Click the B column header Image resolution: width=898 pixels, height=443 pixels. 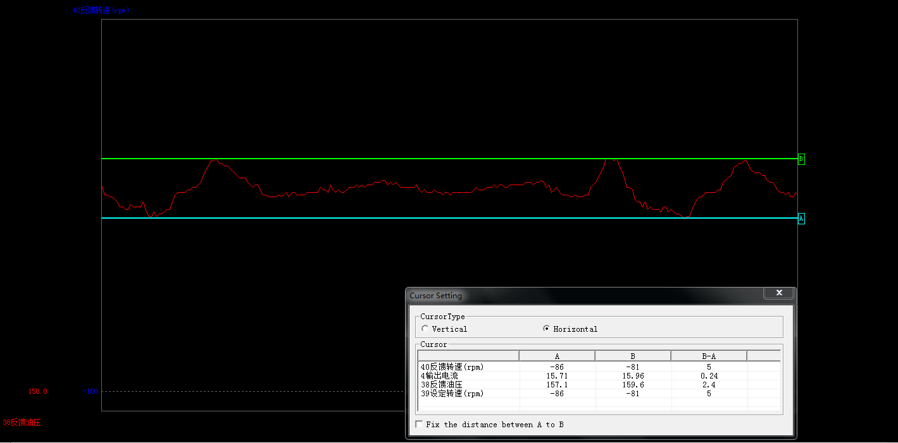click(x=632, y=356)
